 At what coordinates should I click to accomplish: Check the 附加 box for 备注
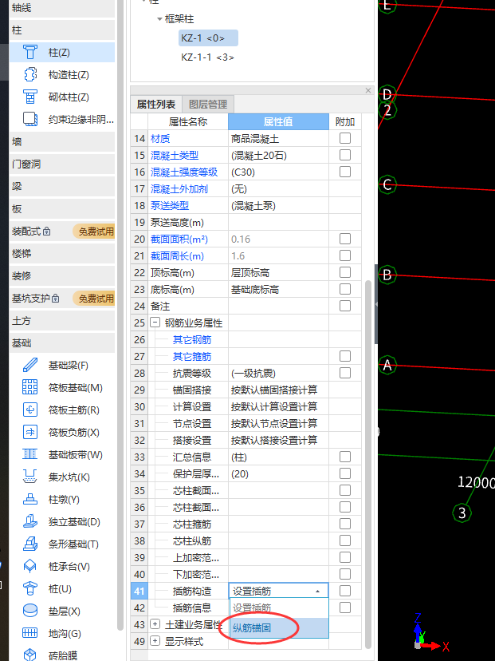point(345,306)
